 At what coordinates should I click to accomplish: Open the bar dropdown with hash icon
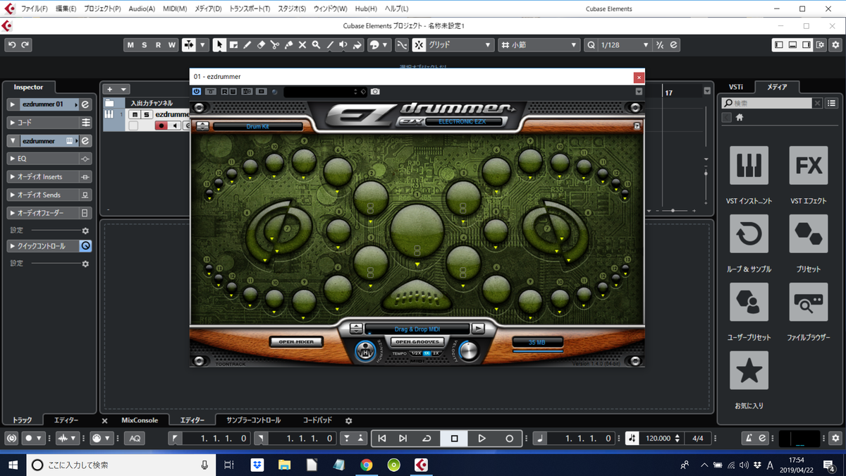(539, 45)
